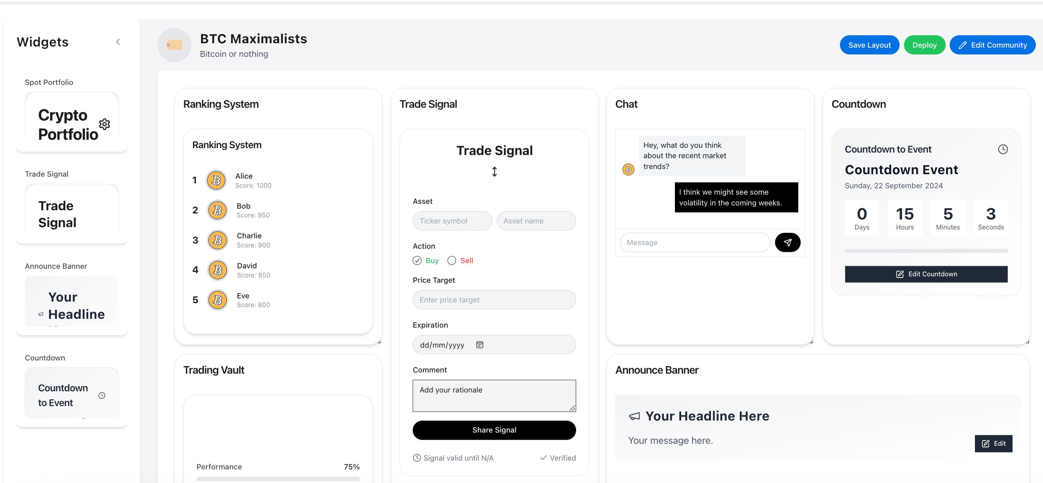Click the Save Layout button
The width and height of the screenshot is (1043, 483).
click(870, 44)
